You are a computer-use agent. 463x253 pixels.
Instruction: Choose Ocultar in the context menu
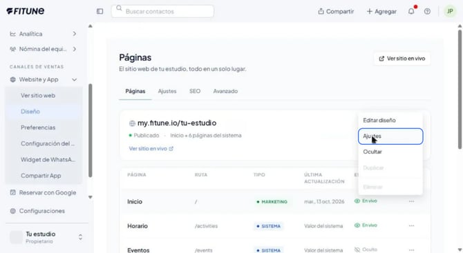(390, 152)
